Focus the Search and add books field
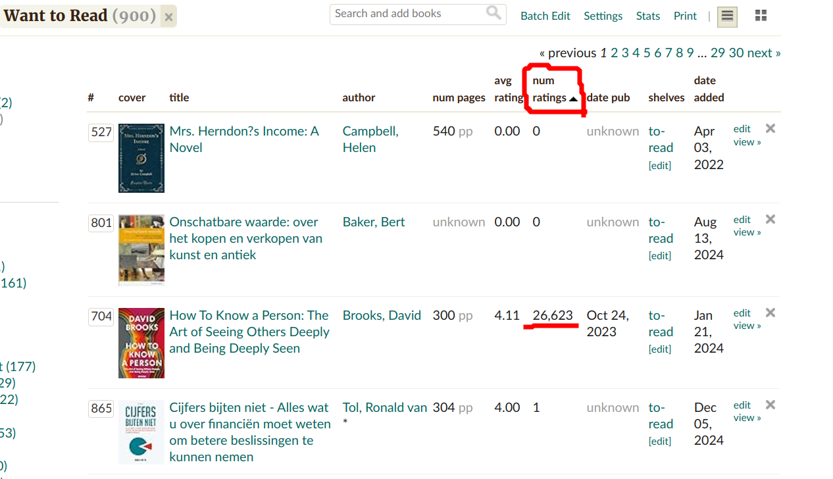The image size is (833, 479). 408,14
